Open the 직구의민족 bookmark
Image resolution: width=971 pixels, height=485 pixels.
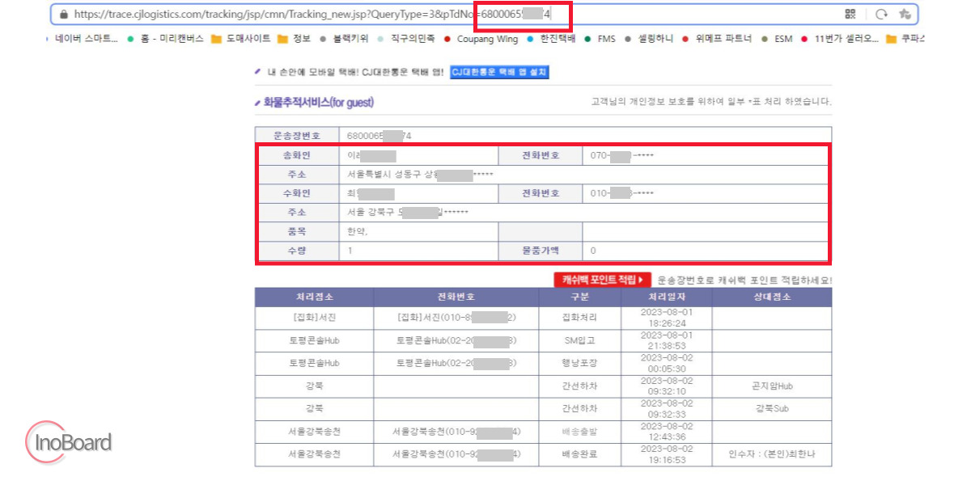[x=406, y=38]
